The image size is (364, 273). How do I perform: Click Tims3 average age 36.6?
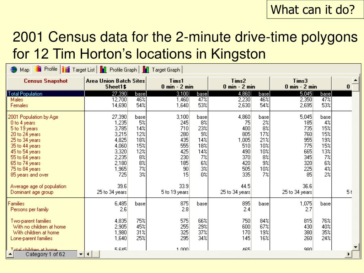(x=307, y=186)
